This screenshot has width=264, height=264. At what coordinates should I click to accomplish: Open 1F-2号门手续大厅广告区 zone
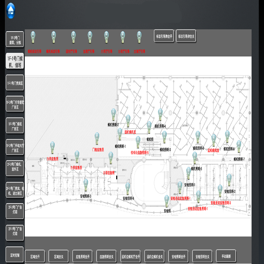15,147
